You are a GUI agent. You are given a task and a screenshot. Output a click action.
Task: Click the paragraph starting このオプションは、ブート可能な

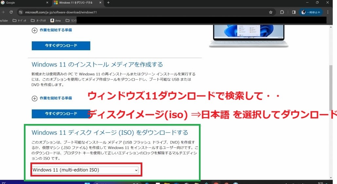[115, 150]
